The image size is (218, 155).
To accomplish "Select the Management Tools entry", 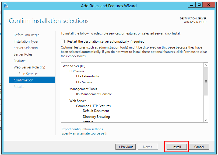I will pyautogui.click(x=83, y=89).
